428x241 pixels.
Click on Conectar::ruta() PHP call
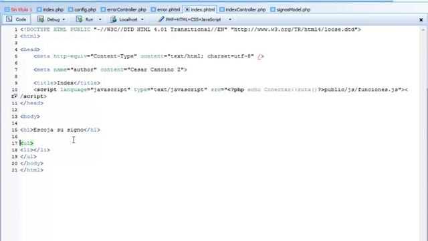290,90
